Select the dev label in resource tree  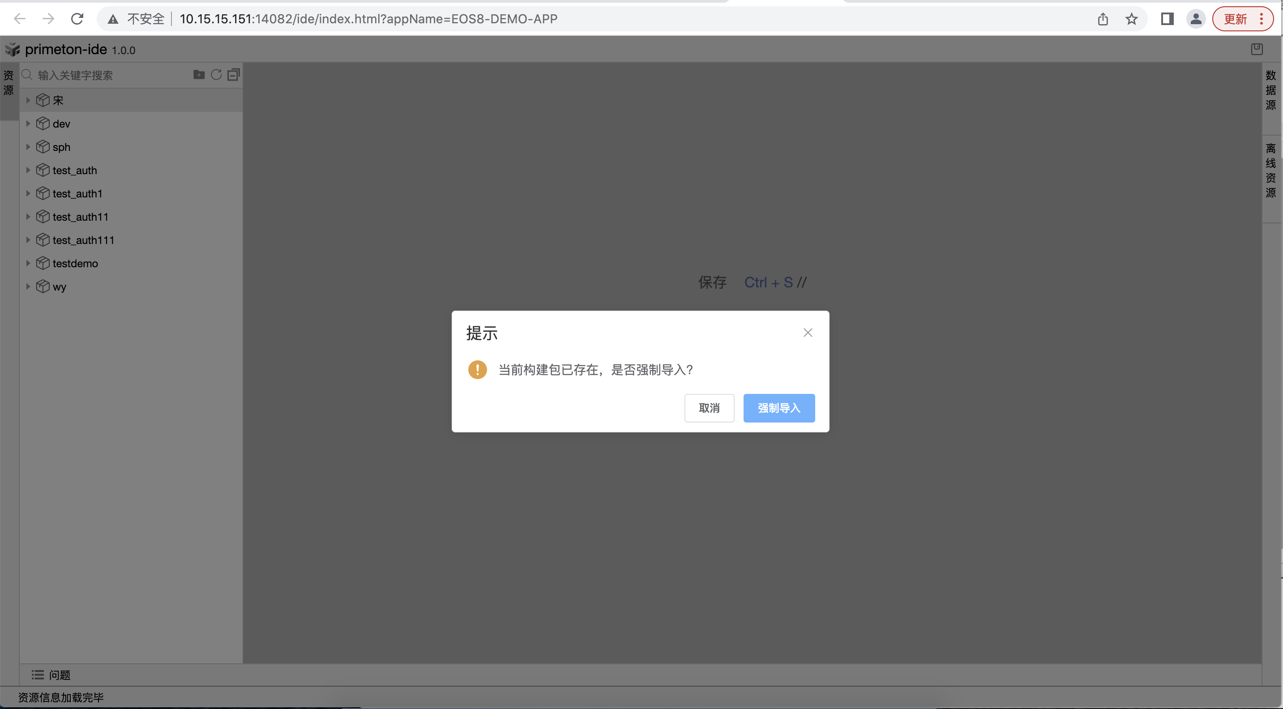coord(61,124)
